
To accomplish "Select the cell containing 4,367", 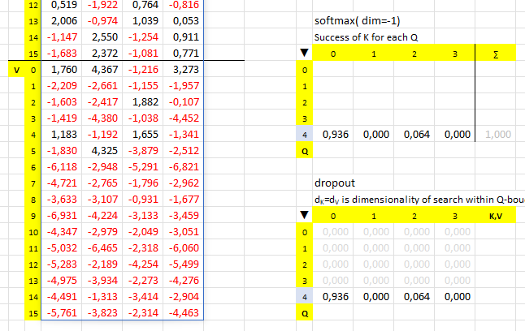I will click(x=102, y=71).
